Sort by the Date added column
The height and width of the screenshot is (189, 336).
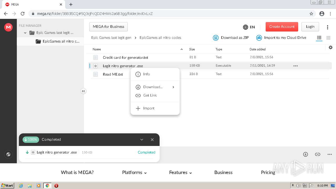pyautogui.click(x=258, y=49)
